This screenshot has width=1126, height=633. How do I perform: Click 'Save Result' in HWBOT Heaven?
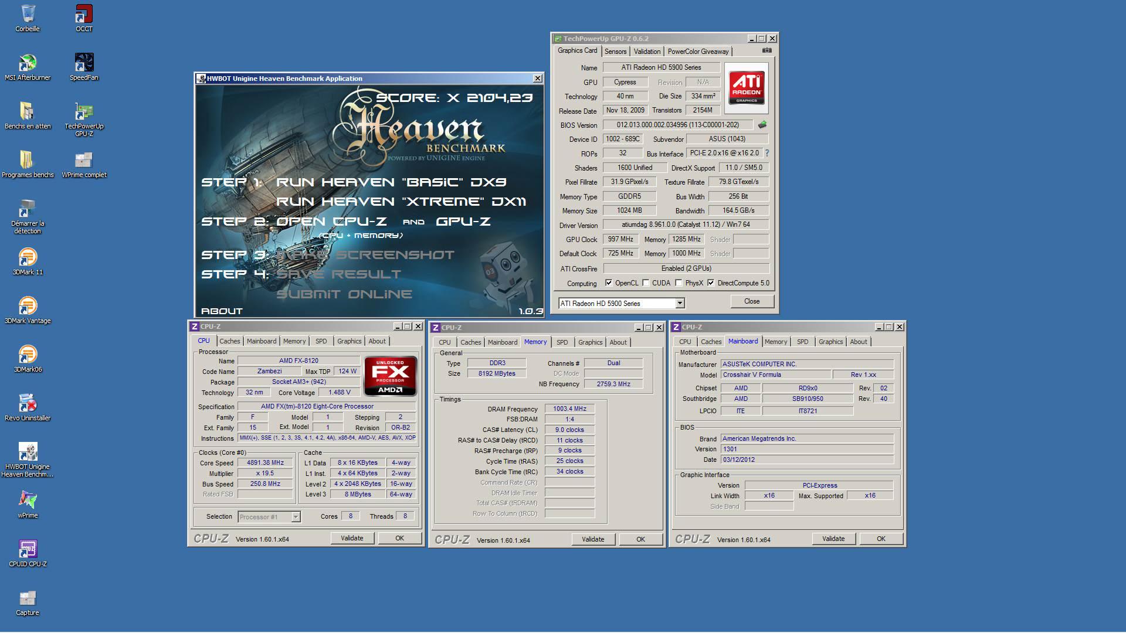click(x=338, y=274)
